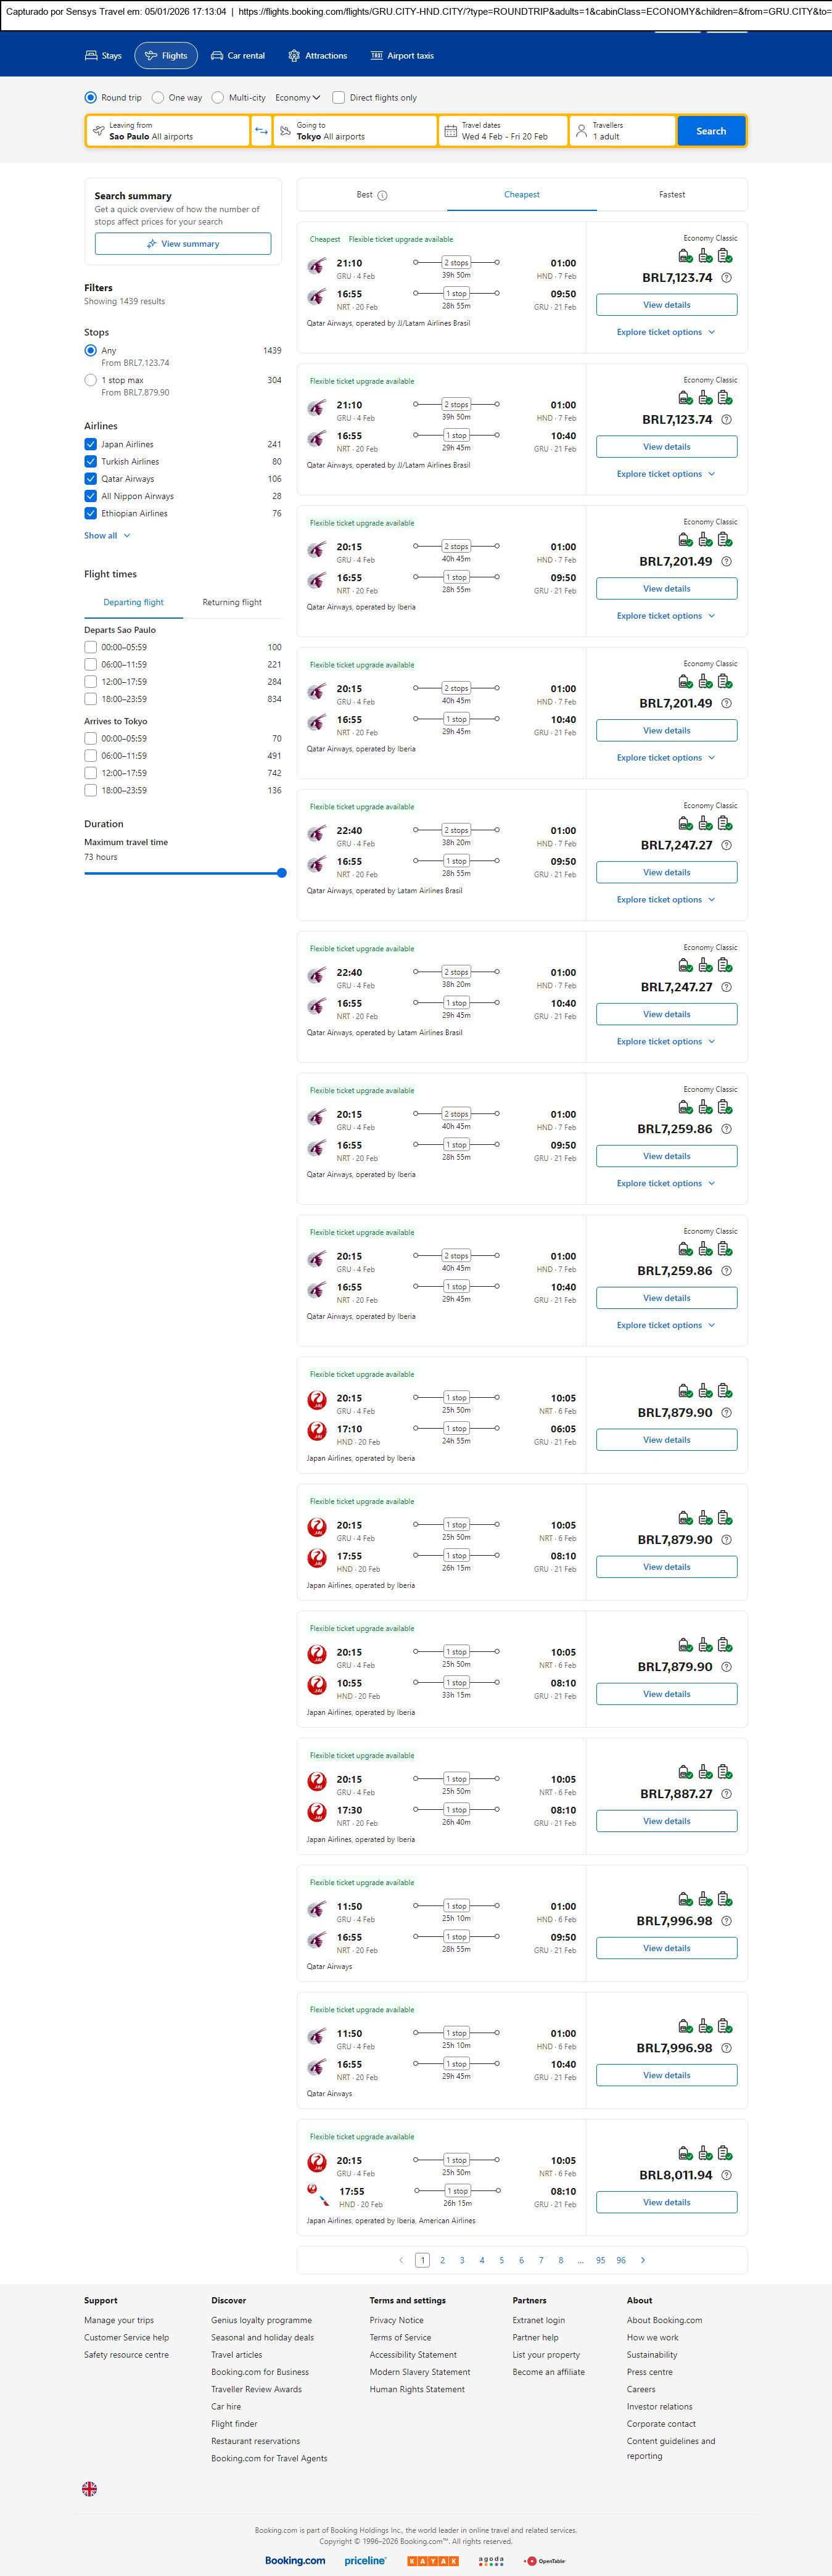The width and height of the screenshot is (832, 2576).
Task: Switch to the Fastest results tab
Action: click(672, 195)
